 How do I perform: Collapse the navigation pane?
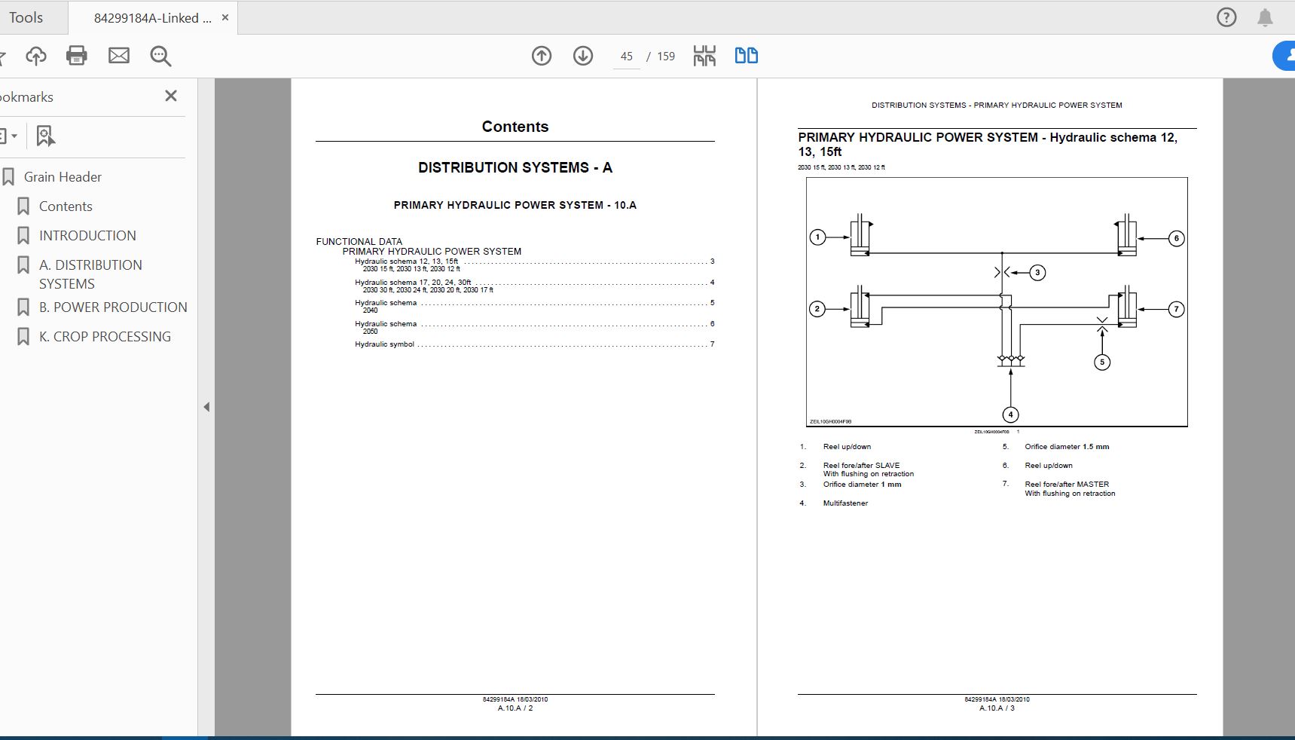coord(206,406)
